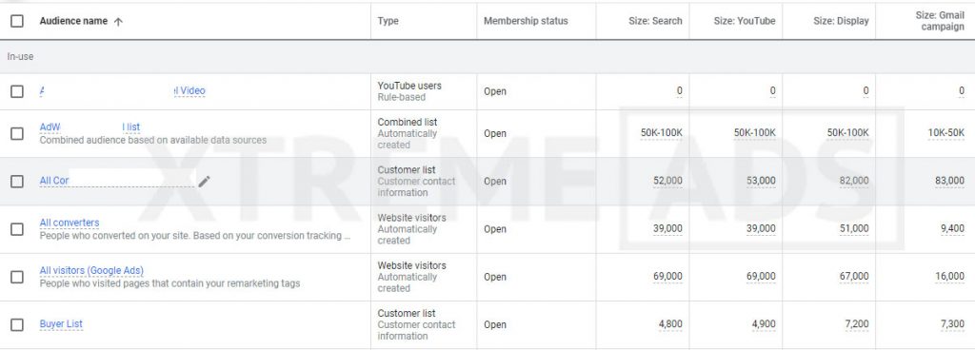975x350 pixels.
Task: Click the Type column header
Action: tap(388, 21)
